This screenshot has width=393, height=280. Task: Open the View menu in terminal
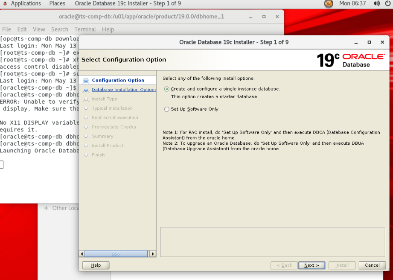click(x=39, y=29)
